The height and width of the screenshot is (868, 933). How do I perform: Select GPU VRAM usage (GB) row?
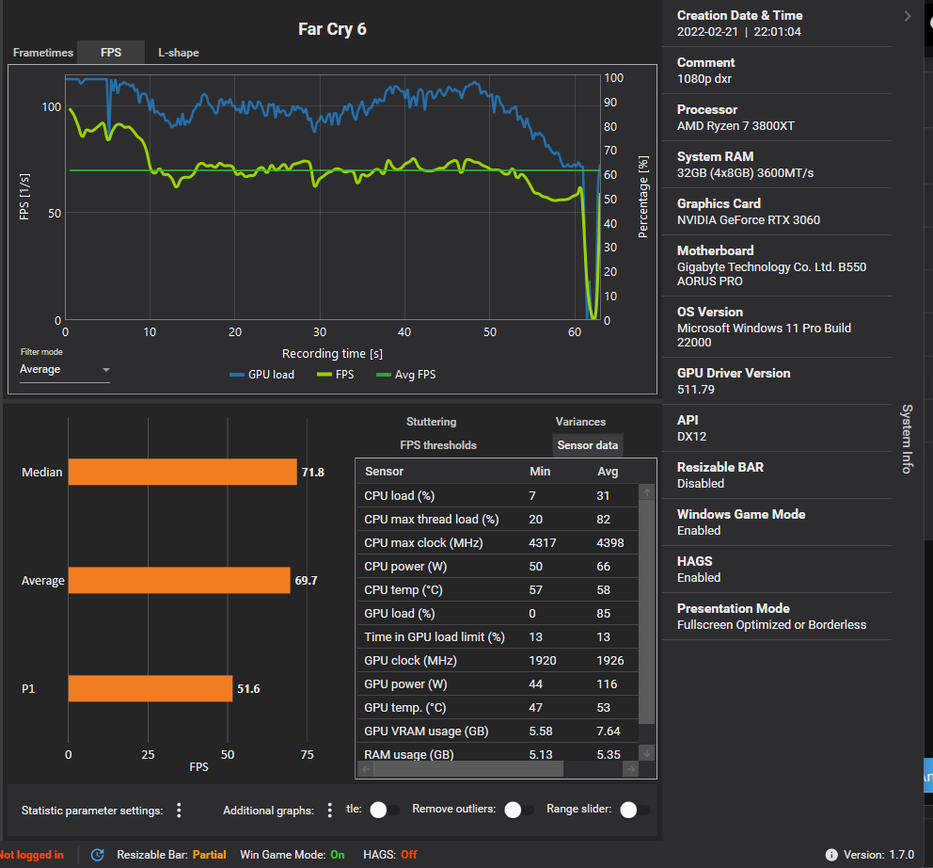coord(498,731)
